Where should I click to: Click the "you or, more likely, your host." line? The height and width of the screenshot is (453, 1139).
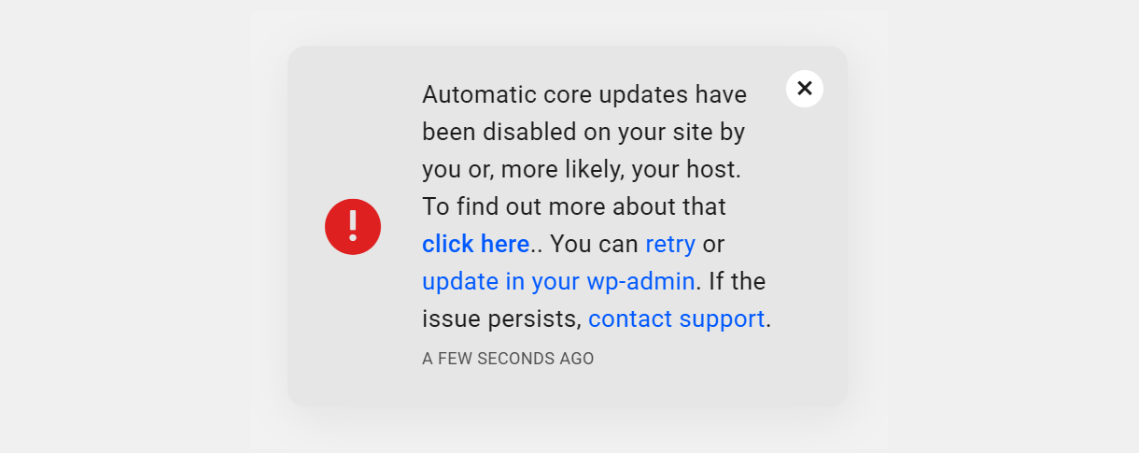coord(581,170)
